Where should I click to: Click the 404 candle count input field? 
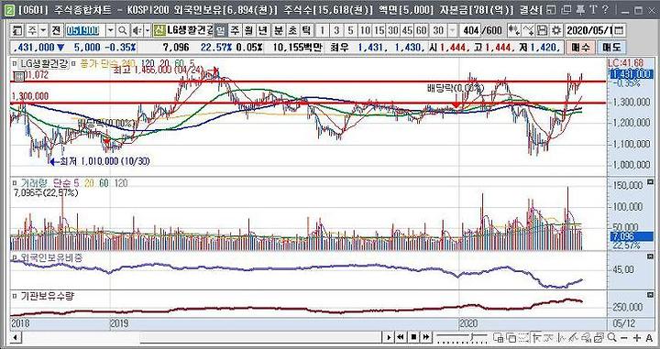(x=469, y=30)
